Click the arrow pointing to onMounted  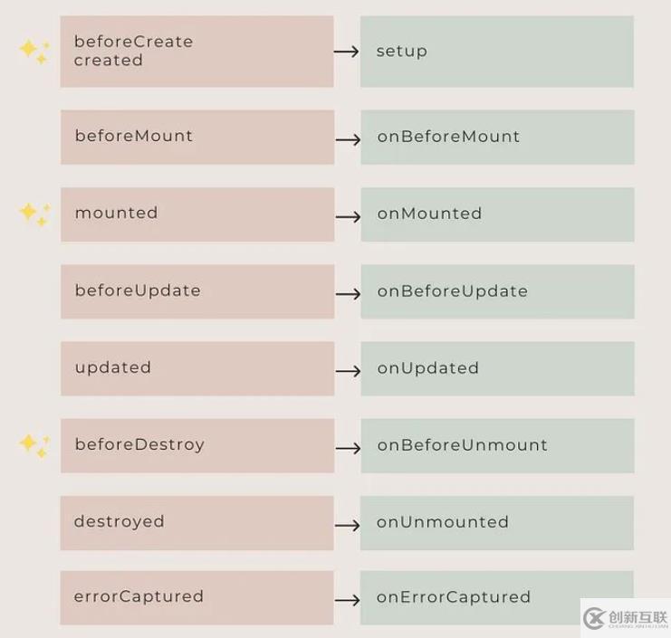(x=348, y=216)
